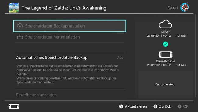Screen dimensions: 198x112
Task: Click the handheld console icon in footer
Action: coord(14,106)
